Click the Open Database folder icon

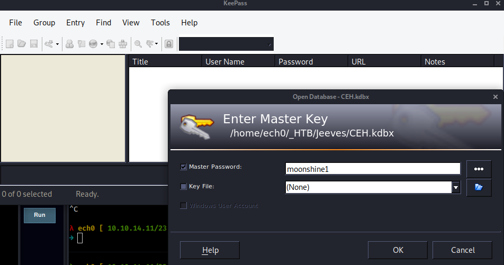click(22, 44)
